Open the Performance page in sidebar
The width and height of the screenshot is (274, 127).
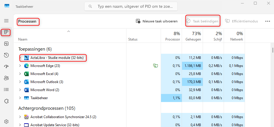(6, 44)
